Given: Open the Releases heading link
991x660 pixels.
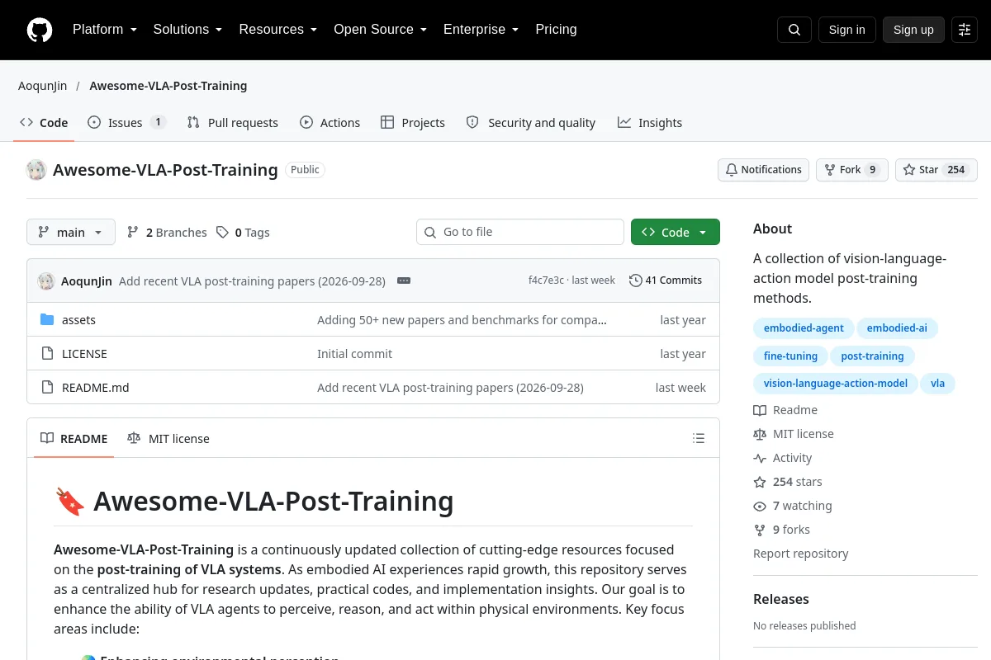Looking at the screenshot, I should point(781,599).
